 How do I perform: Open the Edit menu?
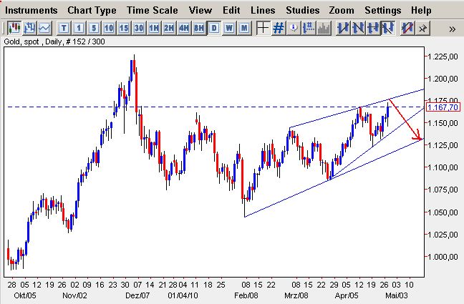coord(231,10)
